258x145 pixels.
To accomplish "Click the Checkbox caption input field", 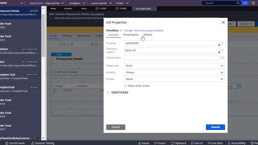I will click(x=172, y=50).
